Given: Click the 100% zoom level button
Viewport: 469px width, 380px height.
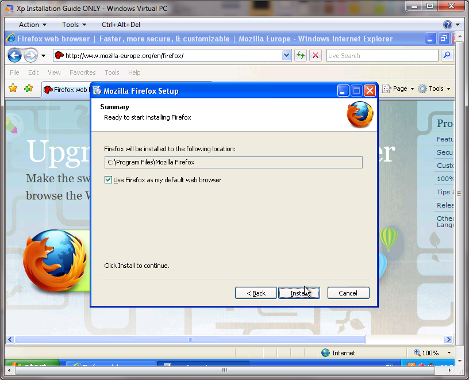Looking at the screenshot, I should pos(426,353).
